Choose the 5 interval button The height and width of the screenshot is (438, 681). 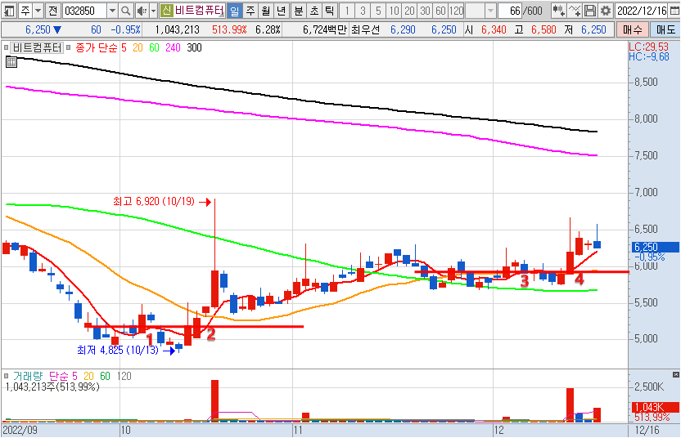coord(378,11)
